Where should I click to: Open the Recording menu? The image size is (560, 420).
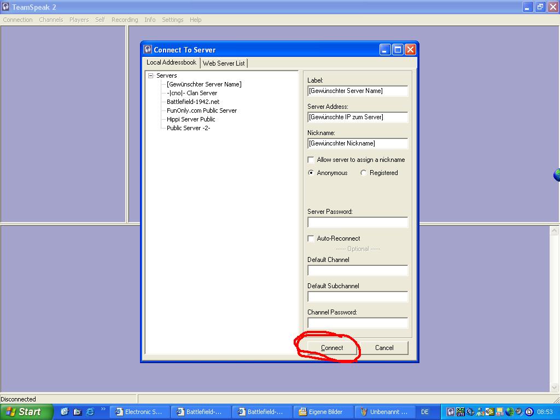[125, 20]
